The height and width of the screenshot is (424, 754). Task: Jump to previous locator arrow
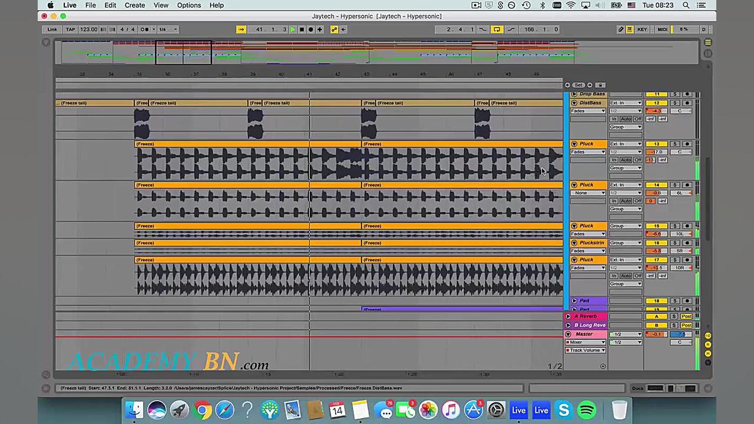point(567,85)
